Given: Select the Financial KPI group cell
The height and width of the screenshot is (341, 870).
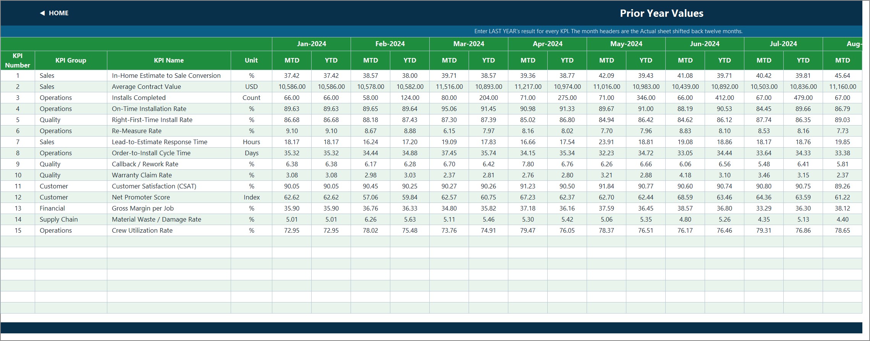Looking at the screenshot, I should (71, 208).
